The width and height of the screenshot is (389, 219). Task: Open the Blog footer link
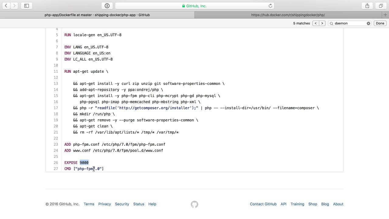click(325, 204)
